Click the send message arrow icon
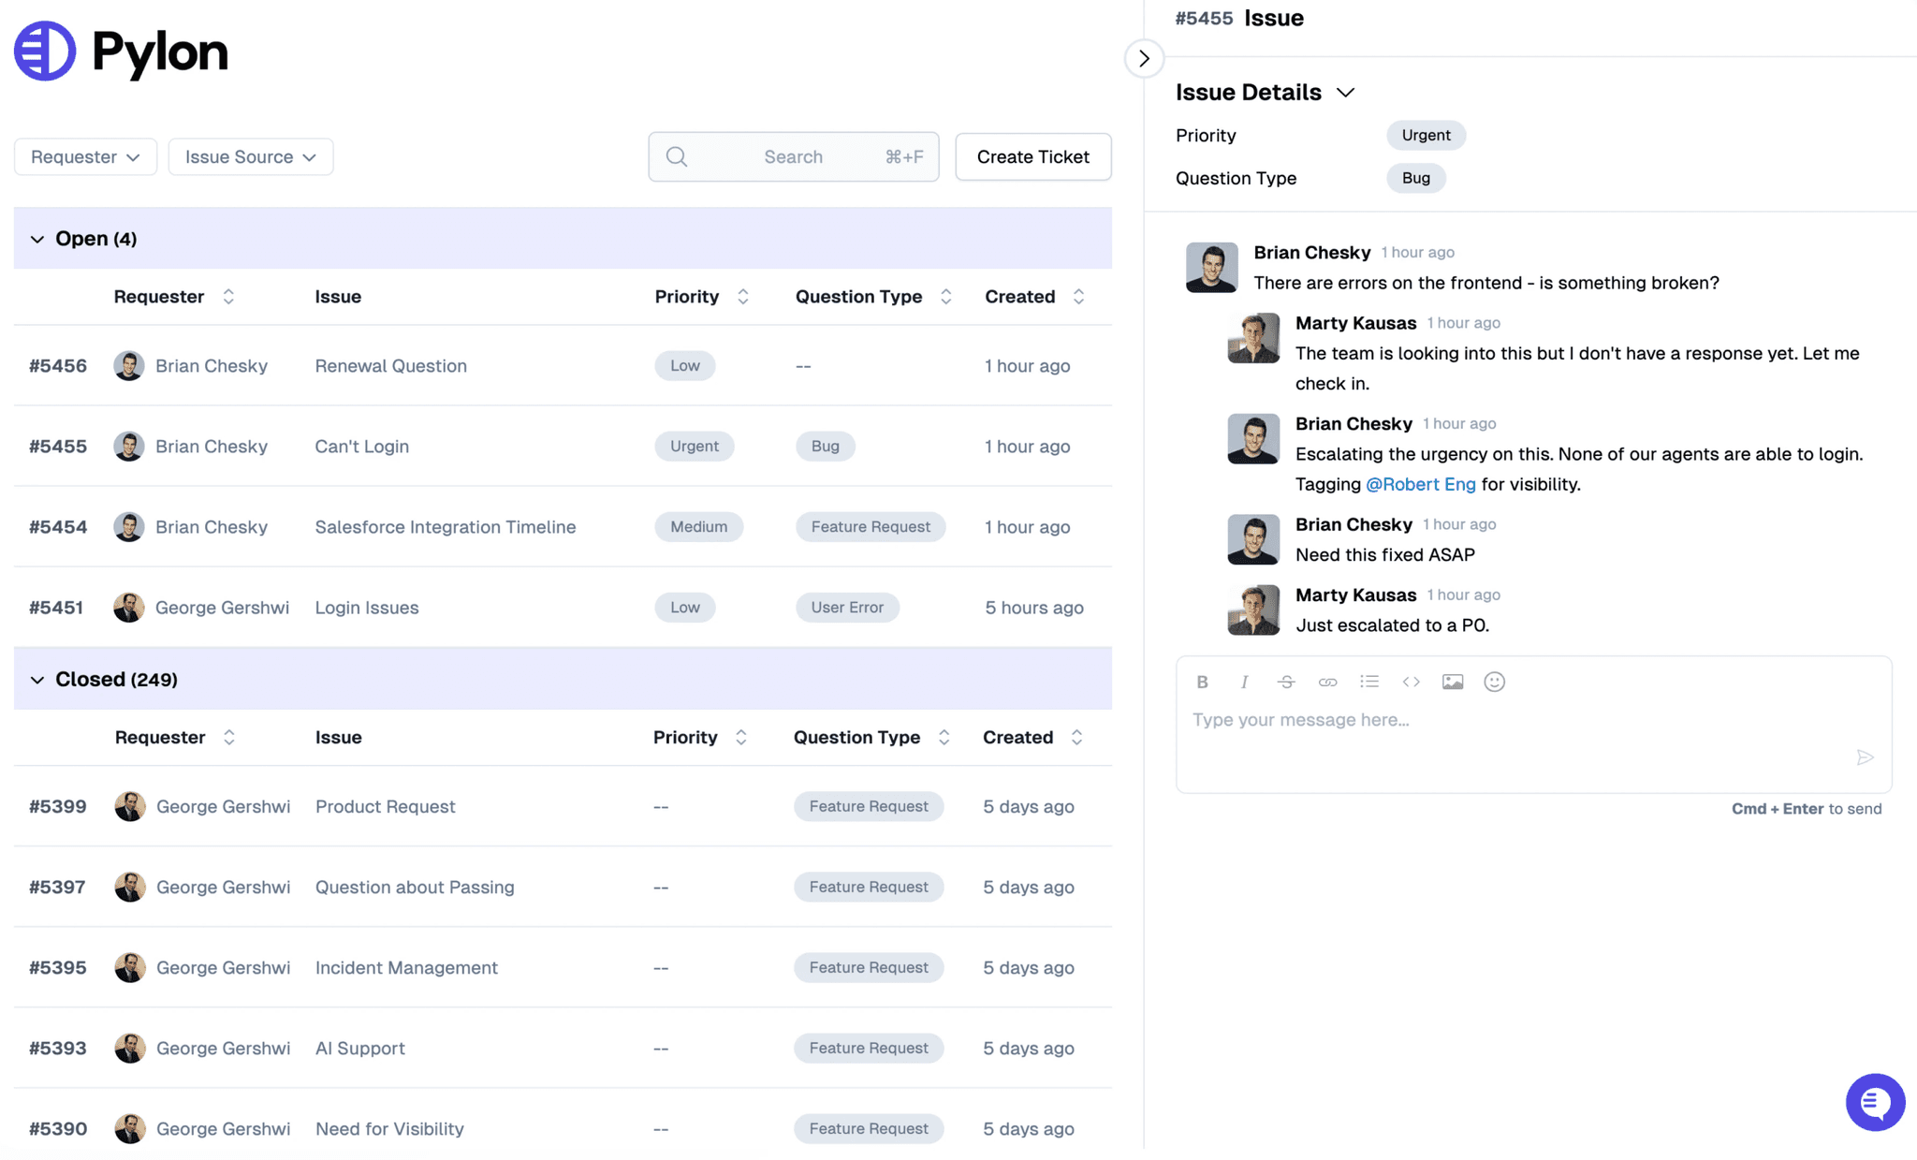This screenshot has height=1160, width=1917. [1865, 757]
